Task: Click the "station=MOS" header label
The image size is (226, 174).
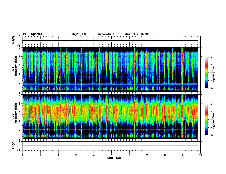Action: click(106, 34)
